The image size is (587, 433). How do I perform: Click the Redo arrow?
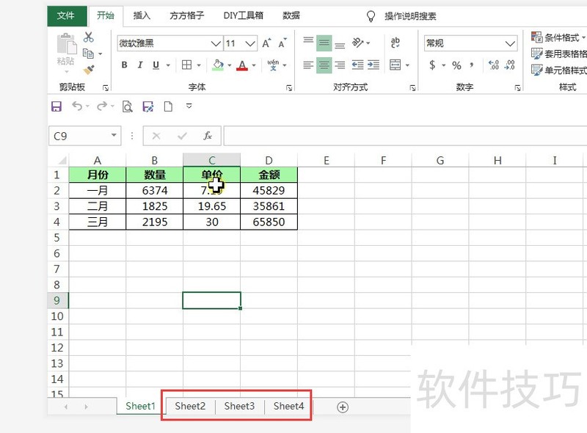[102, 106]
